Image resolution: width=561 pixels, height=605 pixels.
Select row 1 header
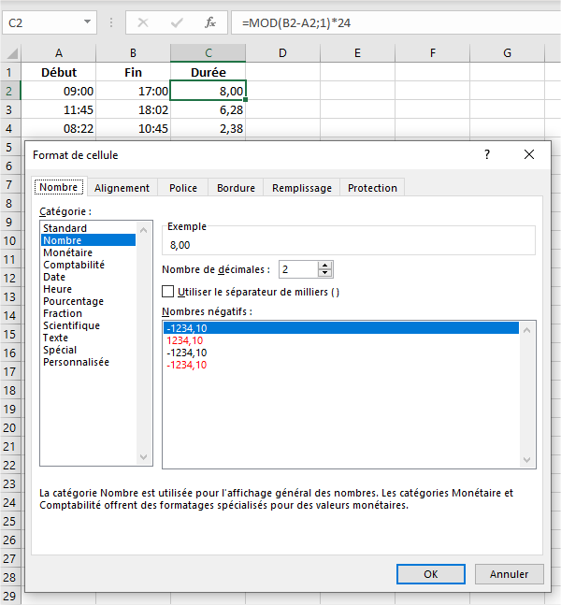coord(9,72)
